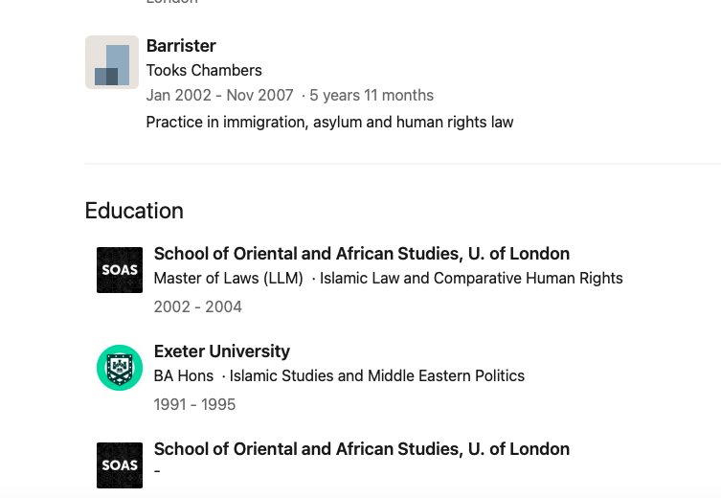Open the SOAS logo beside Master of Laws entry
Image resolution: width=721 pixels, height=498 pixels.
[x=120, y=270]
